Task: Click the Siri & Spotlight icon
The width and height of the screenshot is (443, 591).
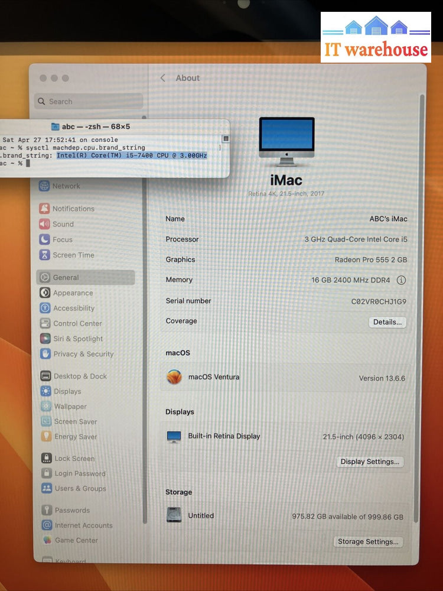Action: point(45,339)
